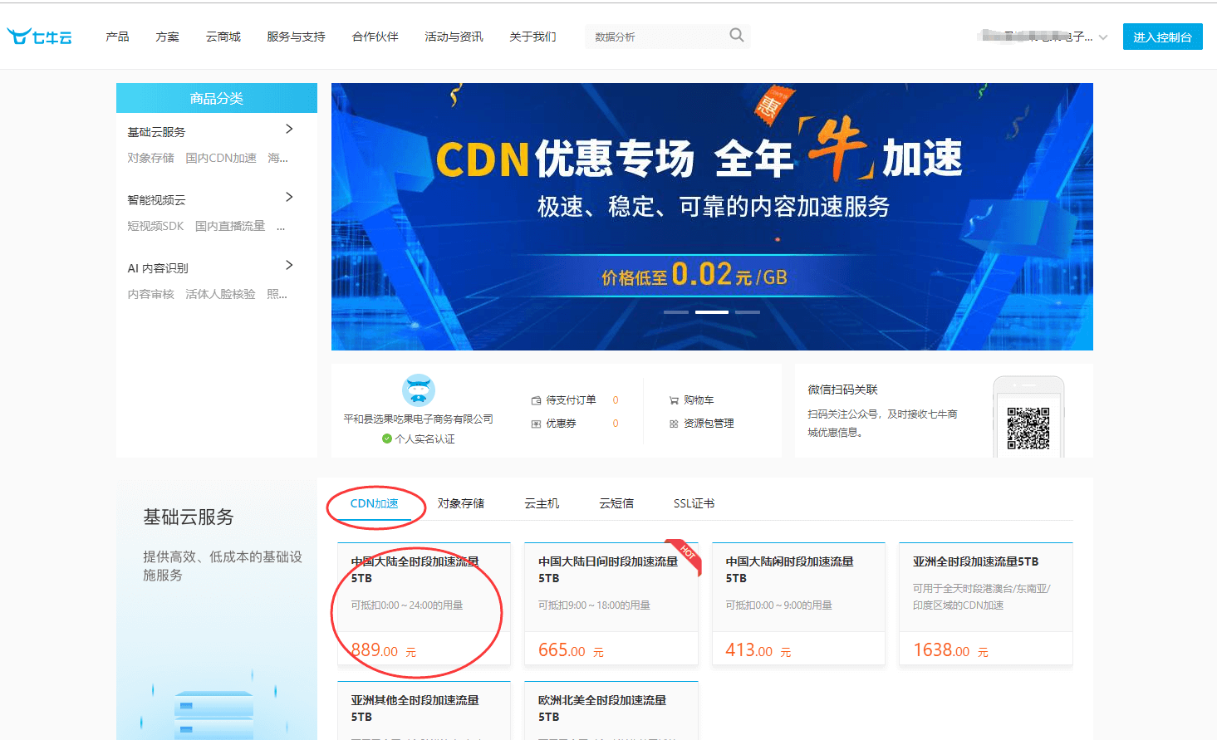Screen dimensions: 1217x740
Task: Click the green verified check icon
Action: (387, 439)
